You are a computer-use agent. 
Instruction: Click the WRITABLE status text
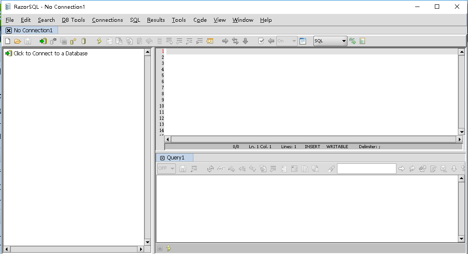pyautogui.click(x=337, y=147)
